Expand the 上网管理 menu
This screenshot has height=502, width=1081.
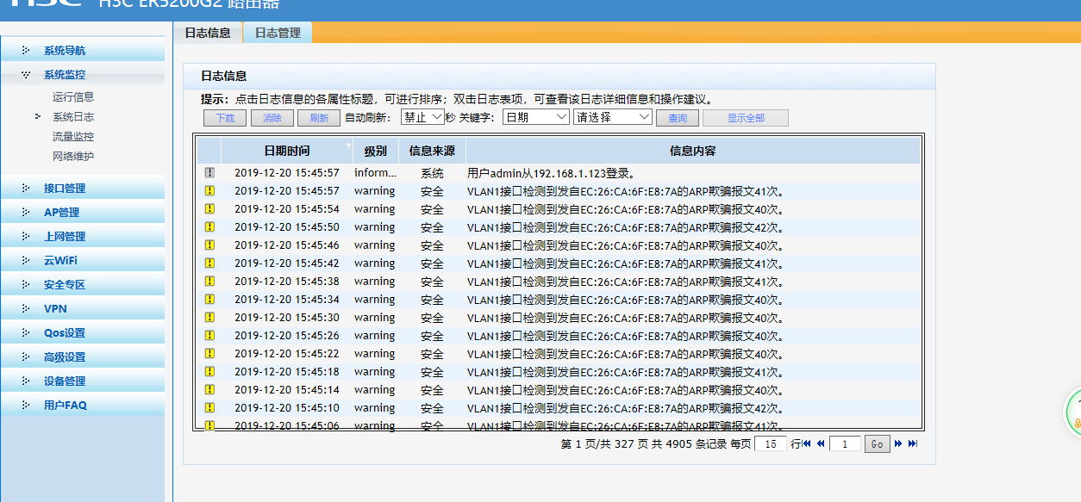[x=83, y=237]
